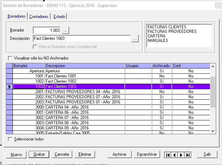Switch to Estado tab
Image resolution: width=222 pixels, height=165 pixels.
pos(59,17)
